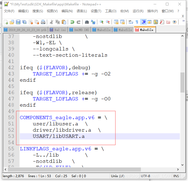
Task: Switch to the RA2MD.INI tab
Action: (x=80, y=30)
